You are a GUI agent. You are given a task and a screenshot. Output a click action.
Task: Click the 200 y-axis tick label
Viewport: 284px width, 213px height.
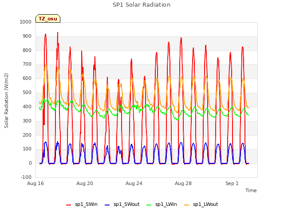pos(27,135)
